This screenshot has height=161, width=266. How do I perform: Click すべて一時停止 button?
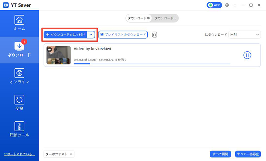[248, 154]
